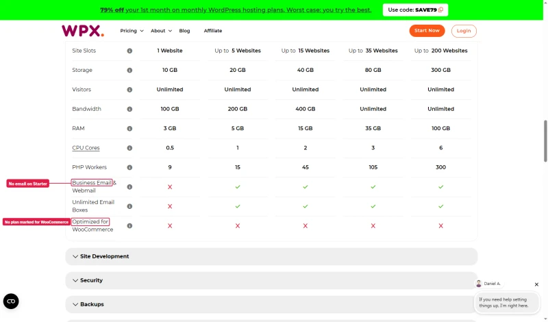Go to the Blog page
Screen dimensions: 548x322
click(x=184, y=31)
